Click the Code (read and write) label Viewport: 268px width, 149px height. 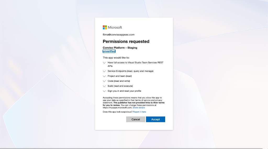[119, 81]
